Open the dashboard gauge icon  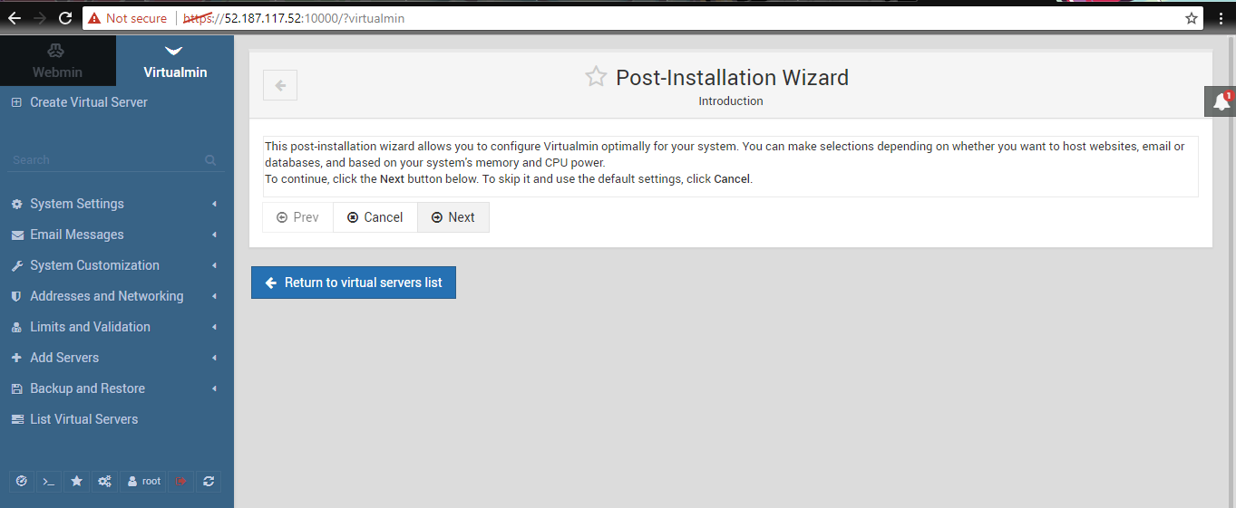pos(22,482)
